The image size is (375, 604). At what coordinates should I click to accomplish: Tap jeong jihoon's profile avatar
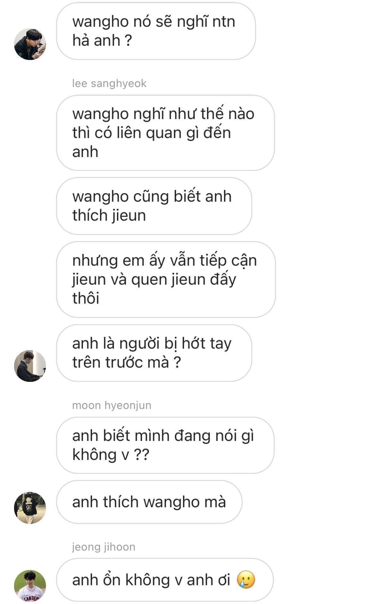pyautogui.click(x=30, y=586)
